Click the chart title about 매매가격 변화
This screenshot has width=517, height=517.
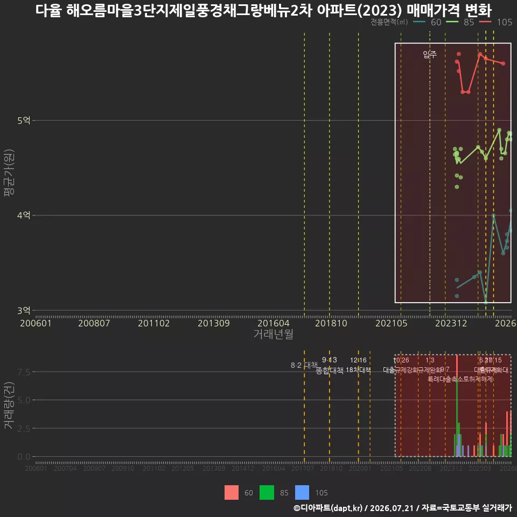point(263,10)
